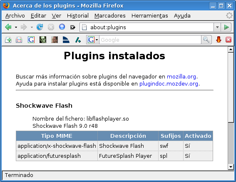
Task: Open the plugindoc.mozdev.org link
Action: click(x=169, y=84)
